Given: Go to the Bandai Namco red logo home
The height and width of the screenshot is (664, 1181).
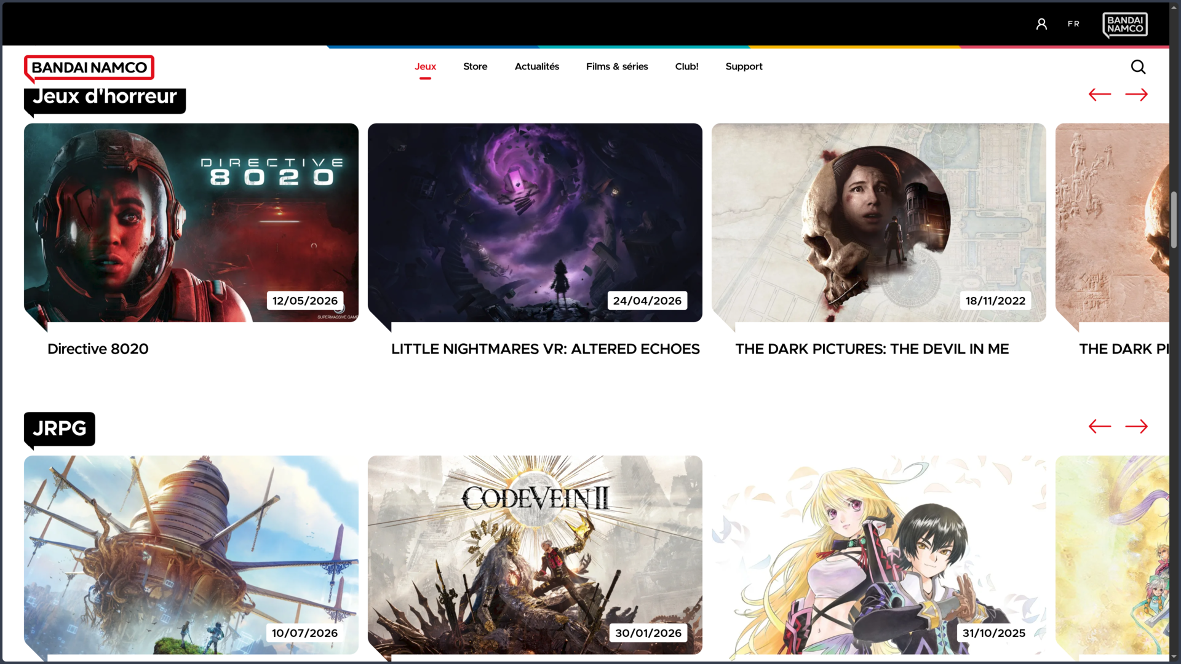Looking at the screenshot, I should click(89, 68).
